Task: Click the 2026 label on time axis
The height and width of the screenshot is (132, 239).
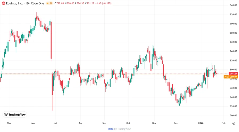Action: click(201, 123)
